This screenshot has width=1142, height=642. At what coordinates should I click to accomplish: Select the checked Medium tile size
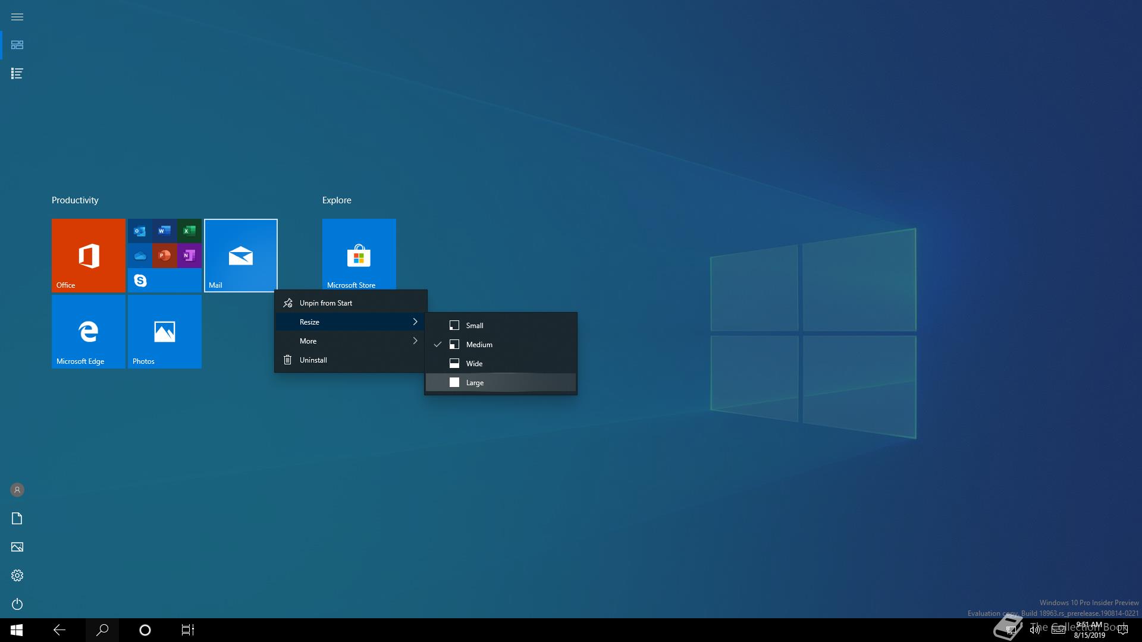point(501,345)
